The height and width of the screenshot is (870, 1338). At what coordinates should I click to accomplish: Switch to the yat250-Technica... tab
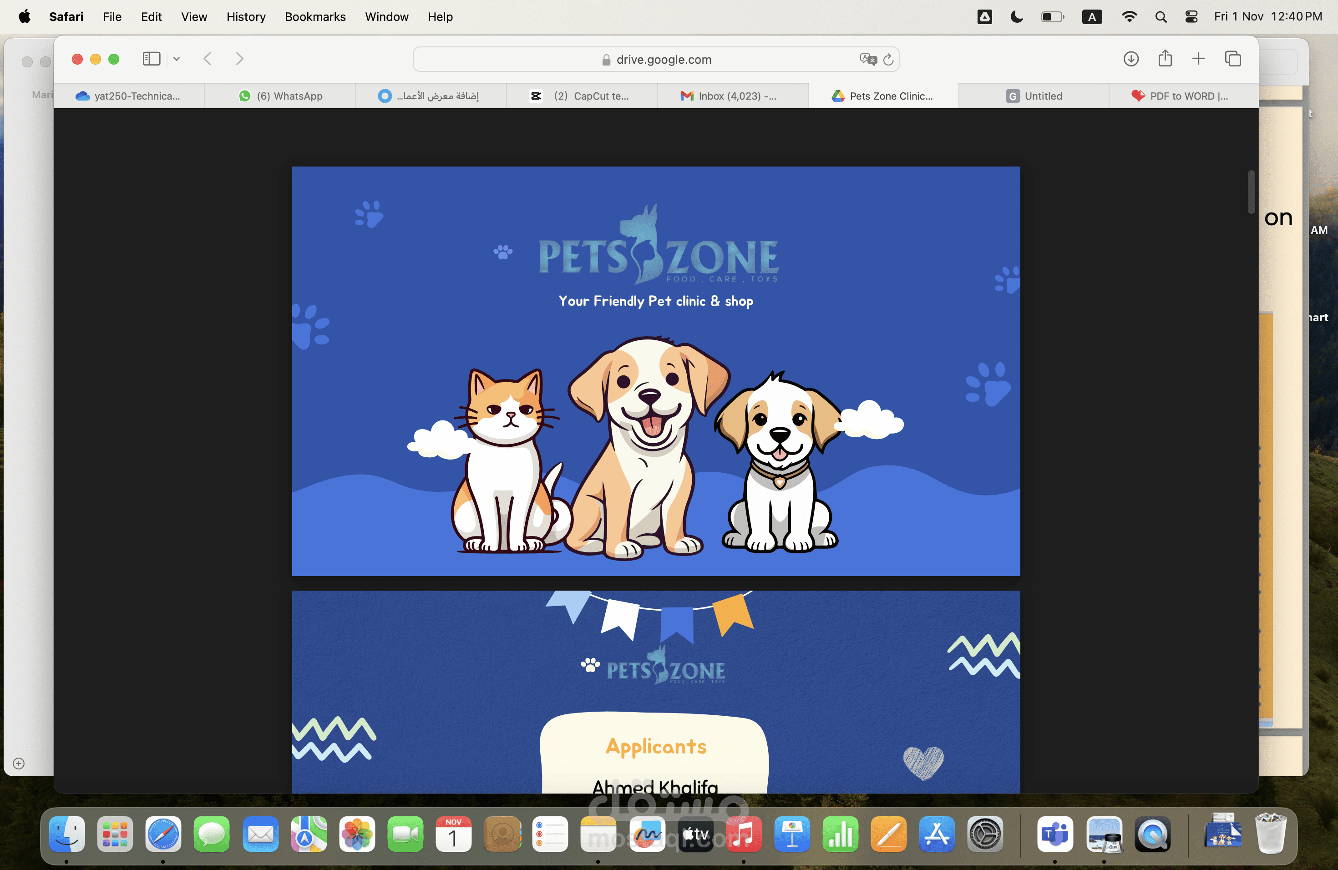tap(129, 96)
